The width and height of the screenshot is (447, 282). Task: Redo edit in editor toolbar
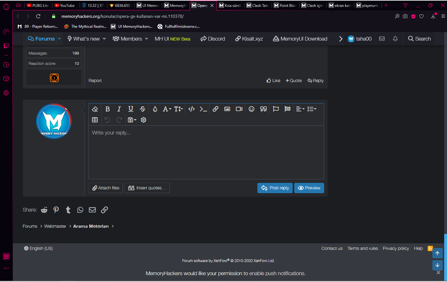[x=119, y=120]
